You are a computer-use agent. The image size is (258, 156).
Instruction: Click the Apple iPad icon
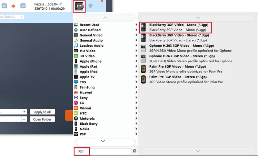(x=76, y=66)
